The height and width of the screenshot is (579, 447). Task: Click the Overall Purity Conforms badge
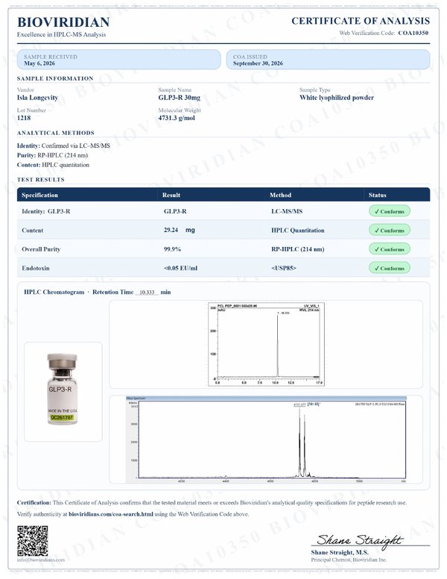(x=390, y=249)
